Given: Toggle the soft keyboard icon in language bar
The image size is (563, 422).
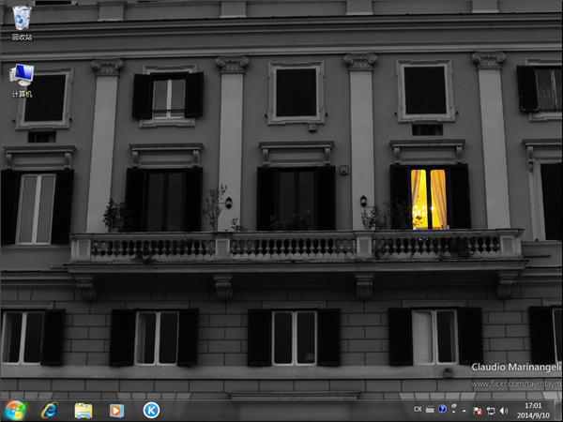Looking at the screenshot, I should [430, 410].
